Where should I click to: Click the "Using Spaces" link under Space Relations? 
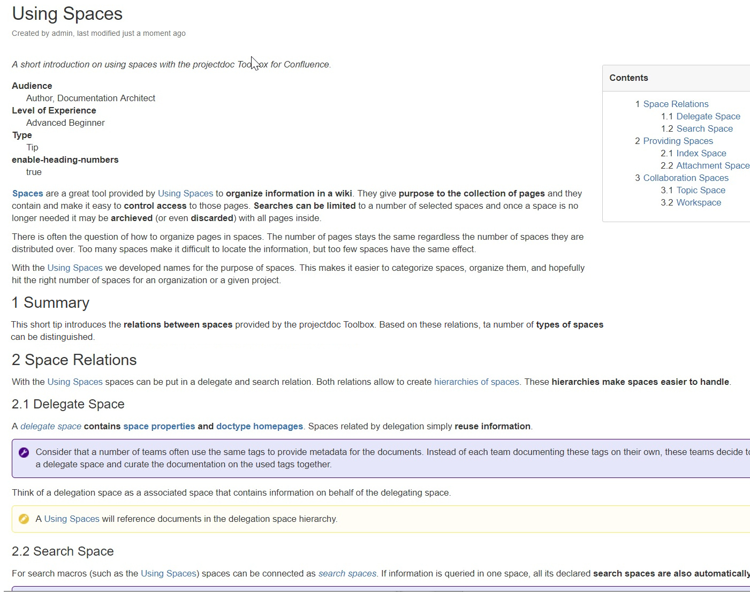pos(74,382)
